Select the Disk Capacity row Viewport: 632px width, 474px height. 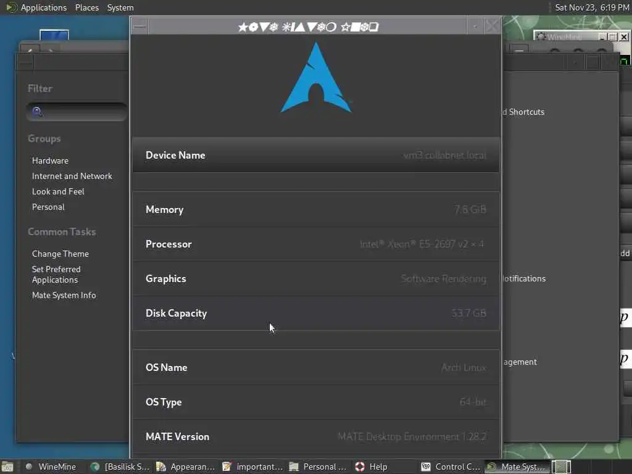pyautogui.click(x=316, y=313)
